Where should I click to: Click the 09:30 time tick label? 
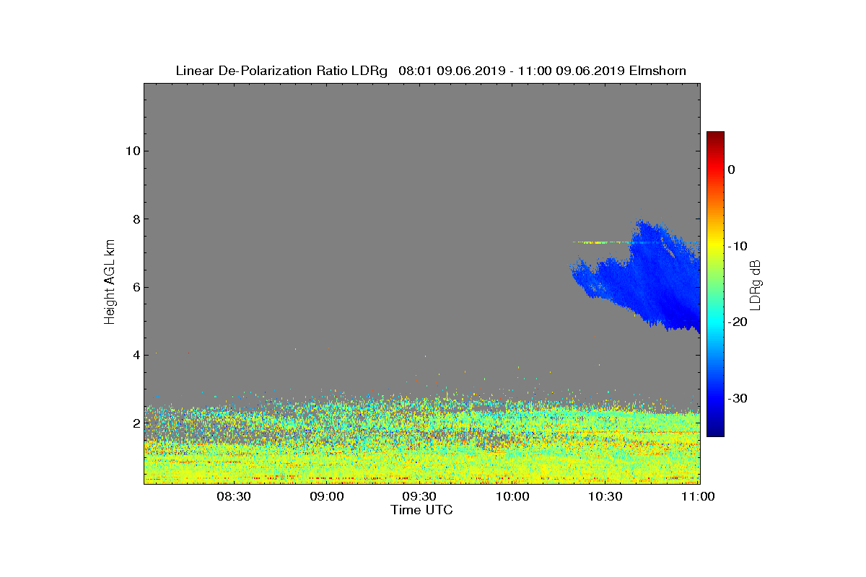click(419, 496)
